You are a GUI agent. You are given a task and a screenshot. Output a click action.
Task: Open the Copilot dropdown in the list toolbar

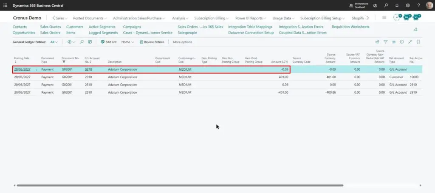click(71, 42)
